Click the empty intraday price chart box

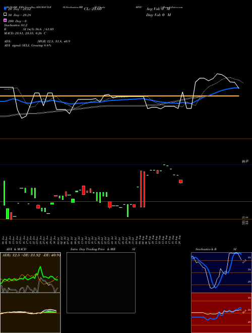tap(101, 283)
